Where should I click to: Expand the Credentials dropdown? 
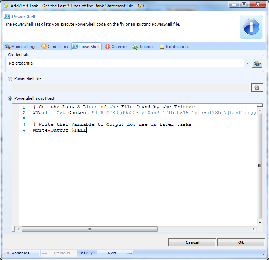247,63
